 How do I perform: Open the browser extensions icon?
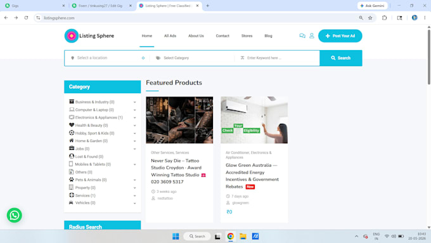coord(384,18)
